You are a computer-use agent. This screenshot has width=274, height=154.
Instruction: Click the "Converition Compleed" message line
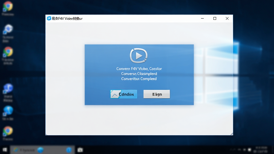click(x=139, y=79)
